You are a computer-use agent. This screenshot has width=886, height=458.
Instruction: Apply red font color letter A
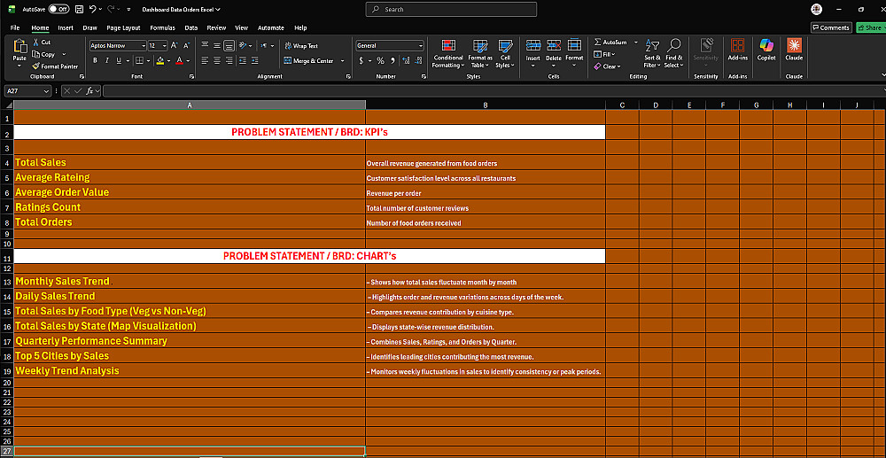179,60
